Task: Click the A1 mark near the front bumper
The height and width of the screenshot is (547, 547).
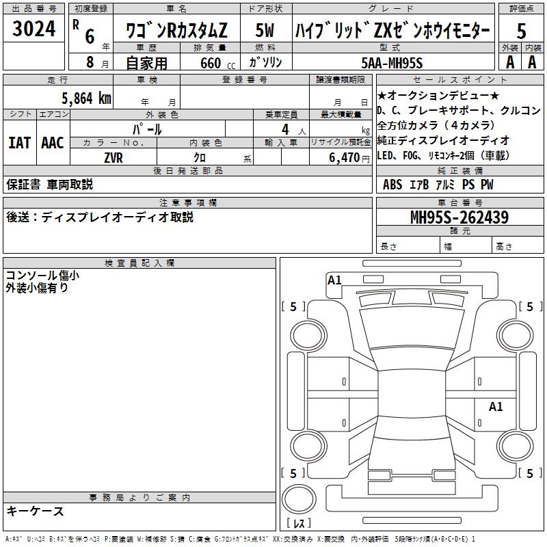Action: (x=334, y=280)
